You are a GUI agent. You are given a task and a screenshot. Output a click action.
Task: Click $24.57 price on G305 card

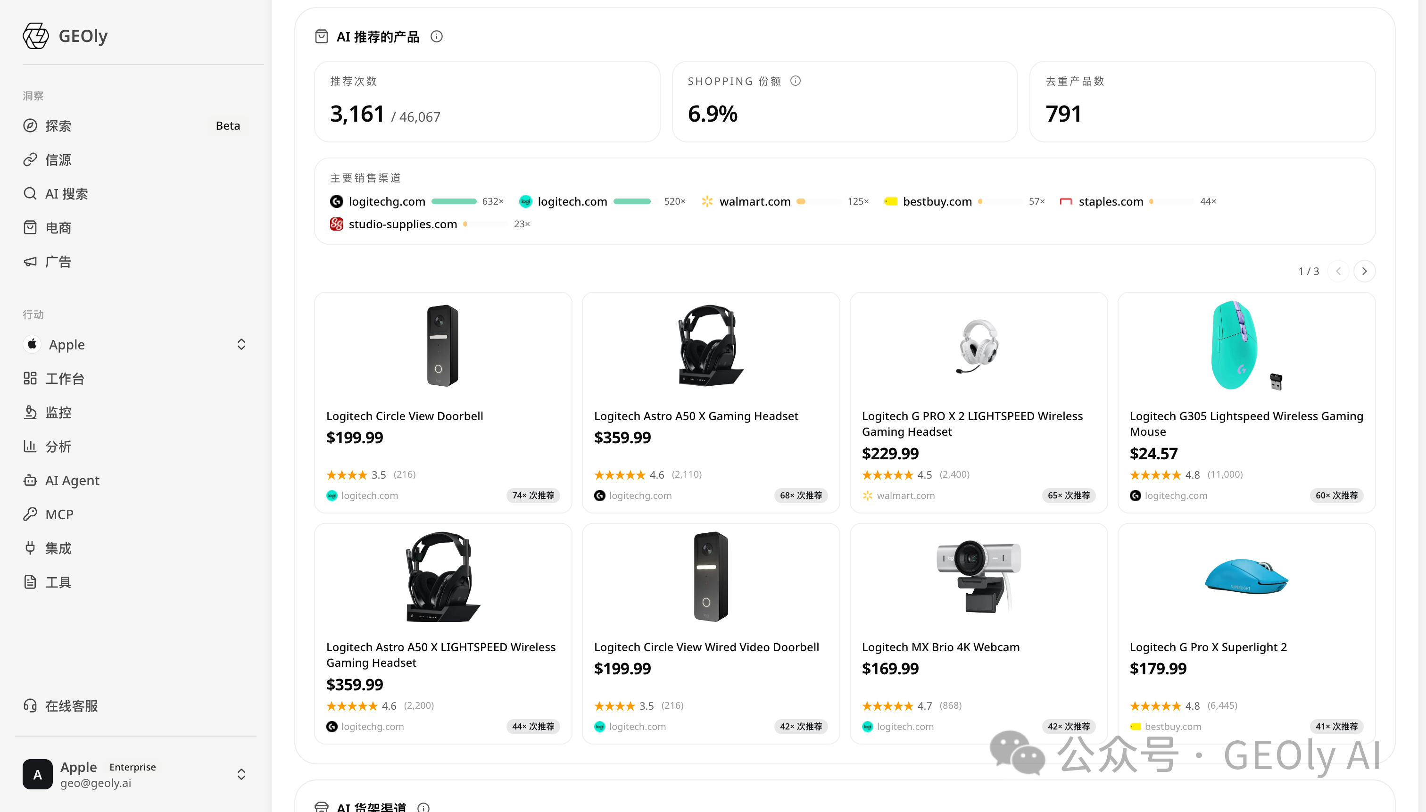click(x=1154, y=454)
